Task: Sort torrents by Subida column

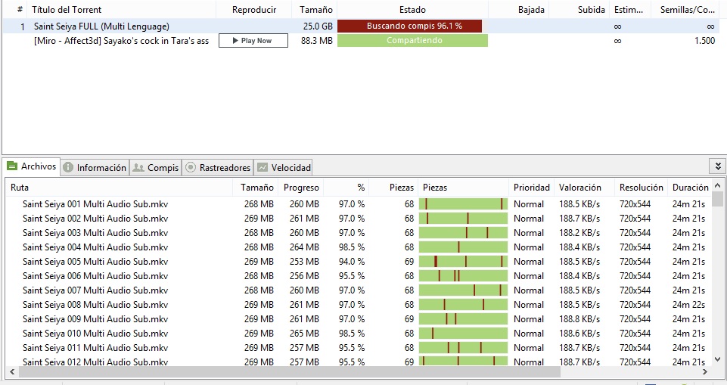Action: click(591, 10)
